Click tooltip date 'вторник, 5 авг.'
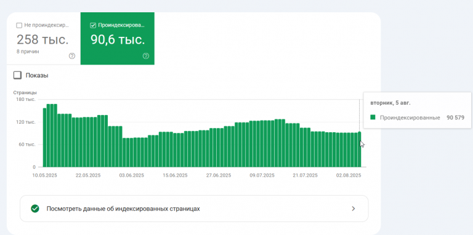The height and width of the screenshot is (235, 473). click(390, 103)
